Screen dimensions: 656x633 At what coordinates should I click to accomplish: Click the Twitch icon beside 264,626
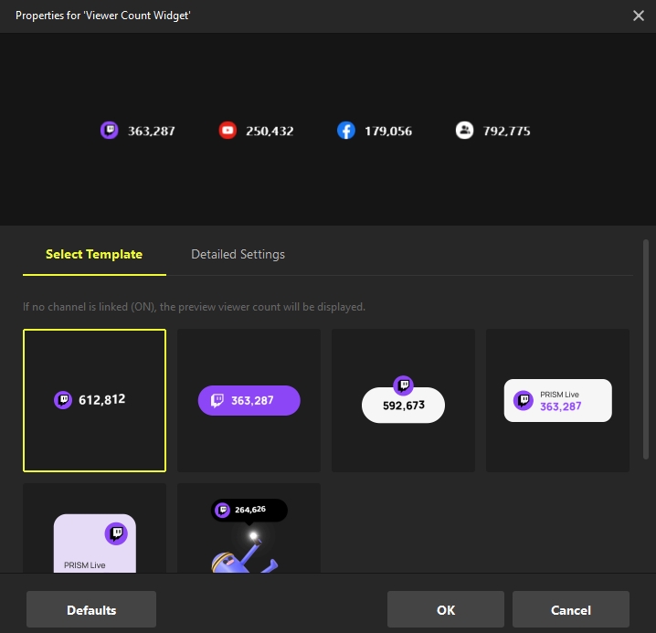click(222, 510)
